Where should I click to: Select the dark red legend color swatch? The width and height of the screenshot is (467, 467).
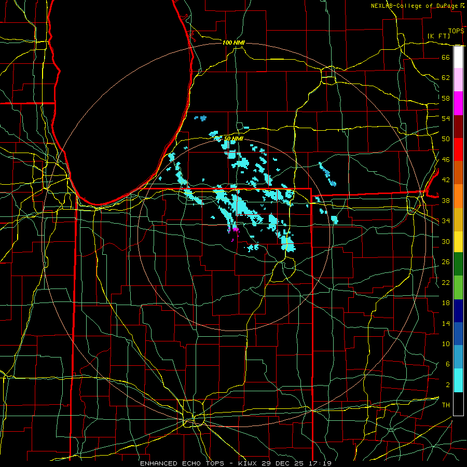tap(458, 127)
